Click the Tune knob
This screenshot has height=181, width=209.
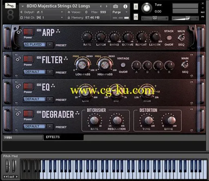tap(147, 8)
